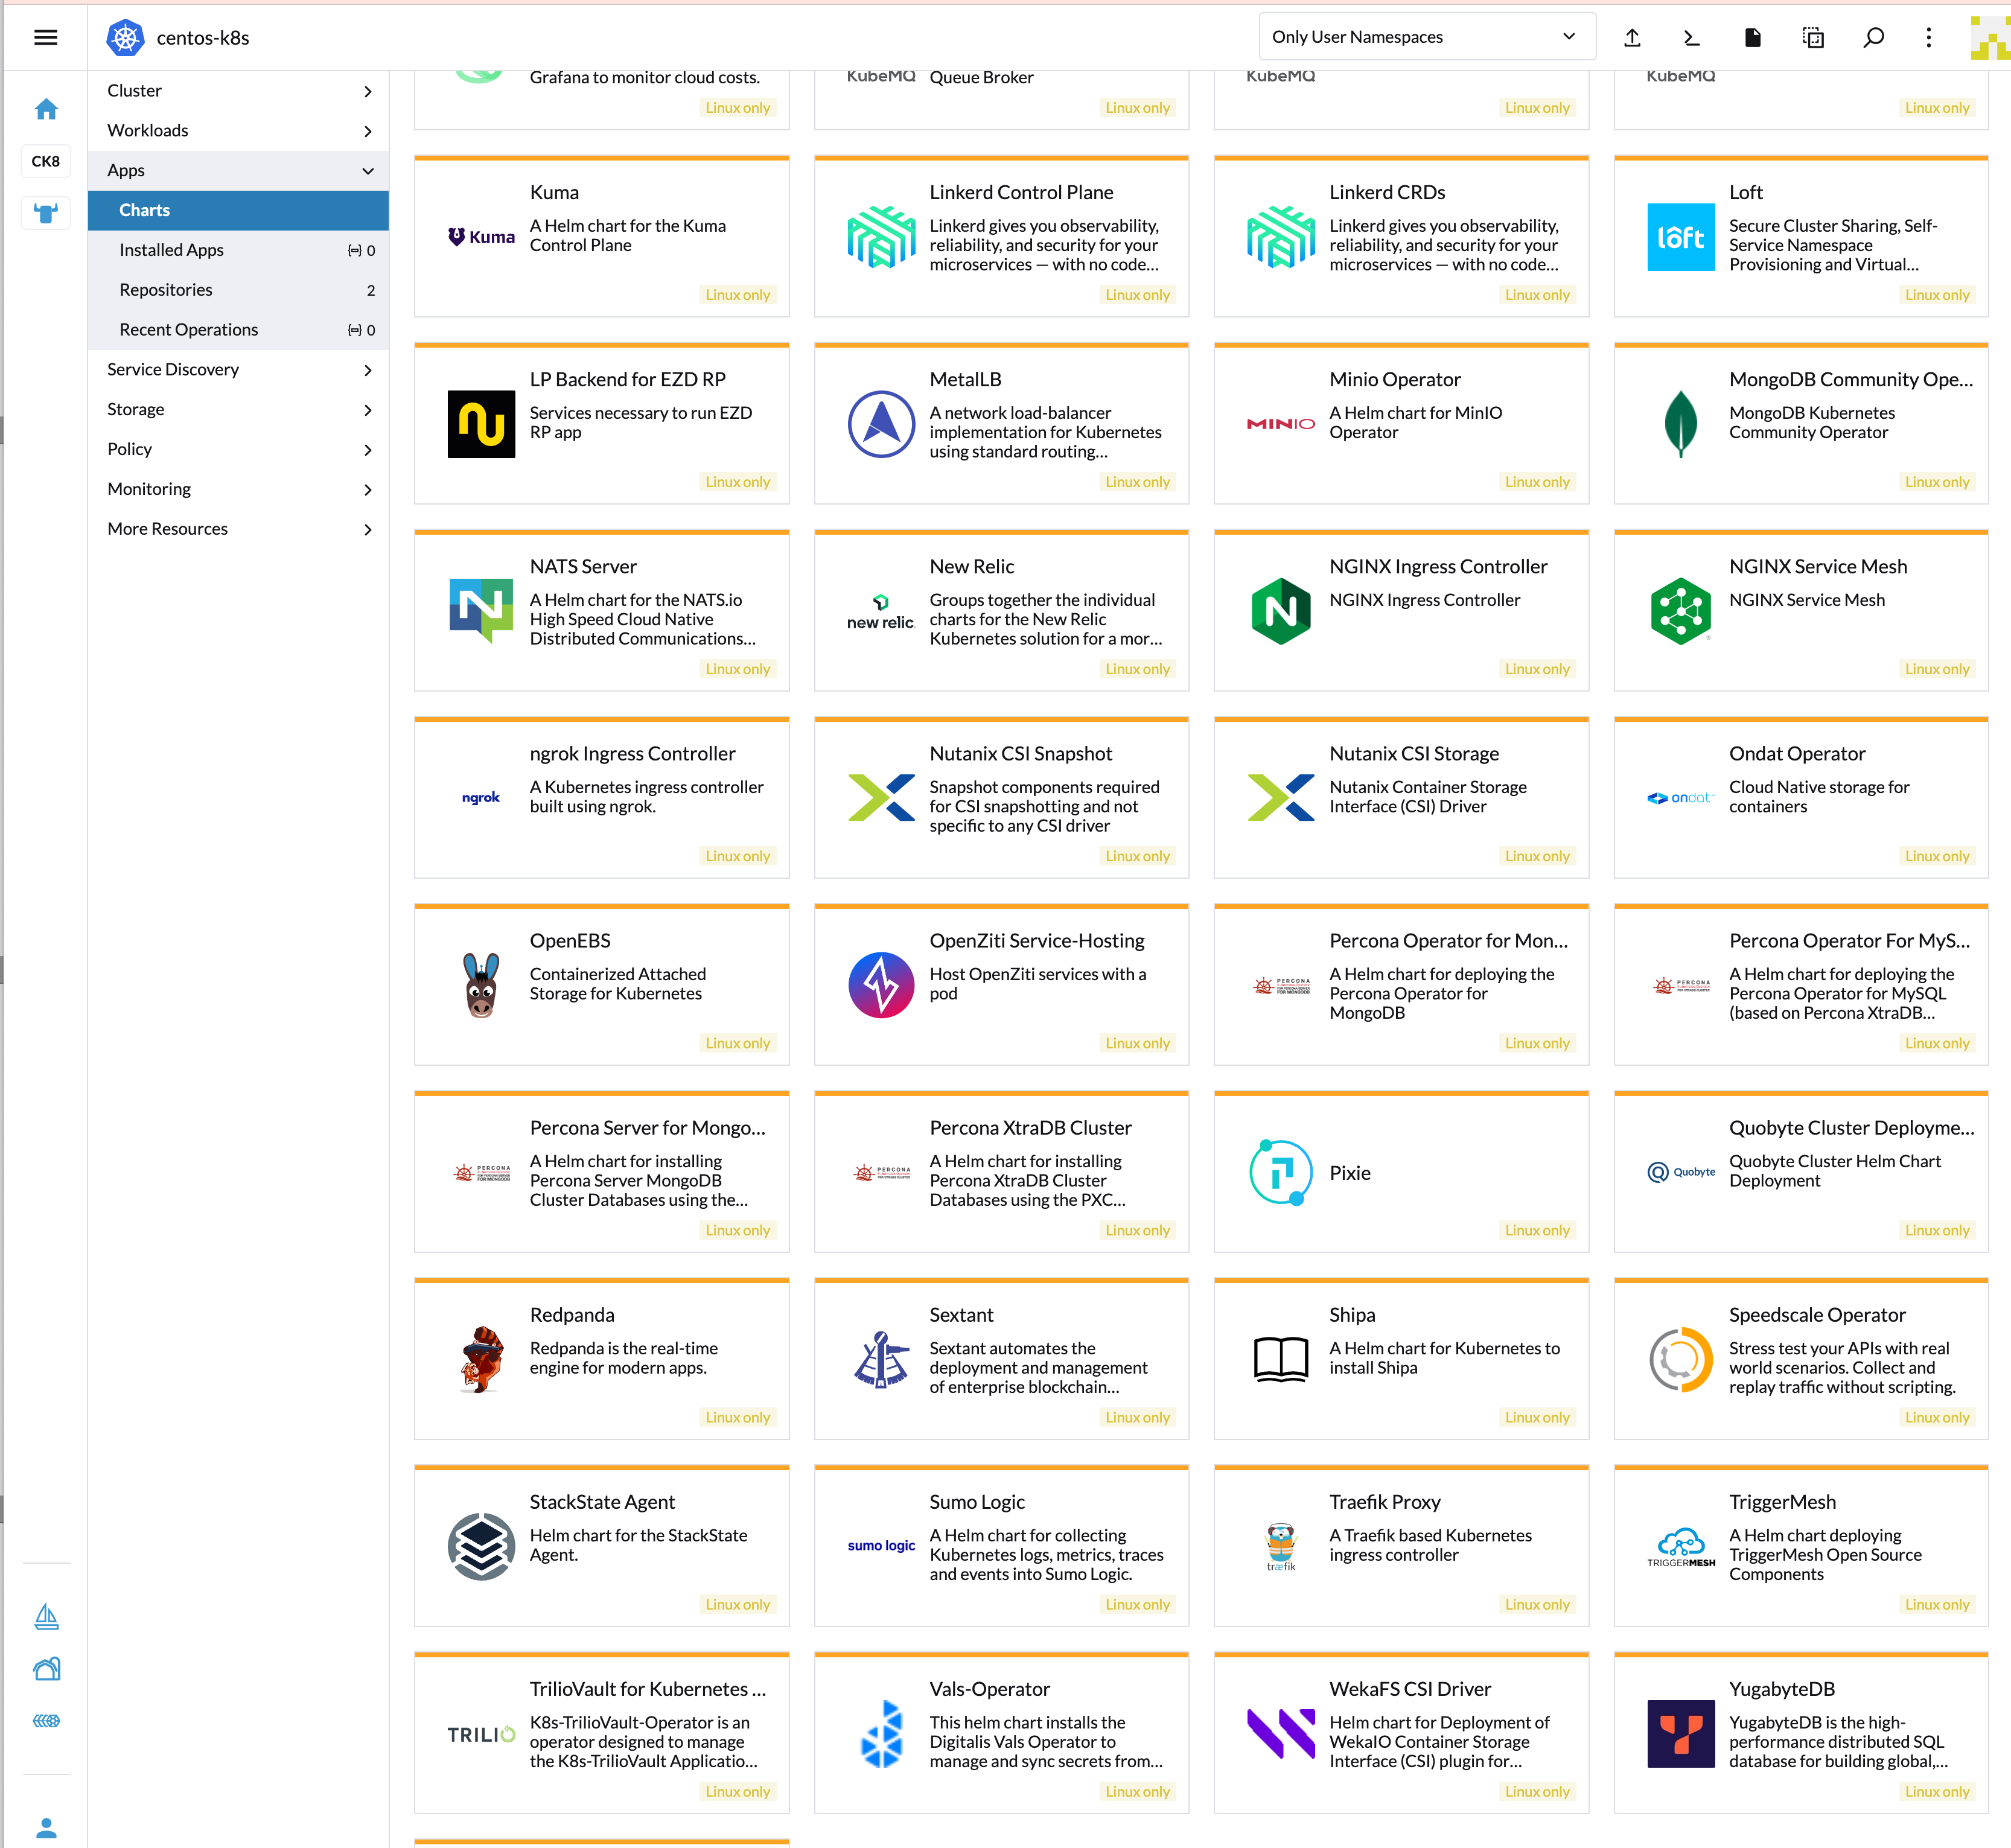Click the MetalLB chart logo
The width and height of the screenshot is (2011, 1848).
881,424
